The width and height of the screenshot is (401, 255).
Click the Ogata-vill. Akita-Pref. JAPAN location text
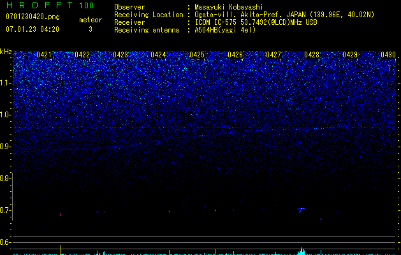tap(284, 15)
